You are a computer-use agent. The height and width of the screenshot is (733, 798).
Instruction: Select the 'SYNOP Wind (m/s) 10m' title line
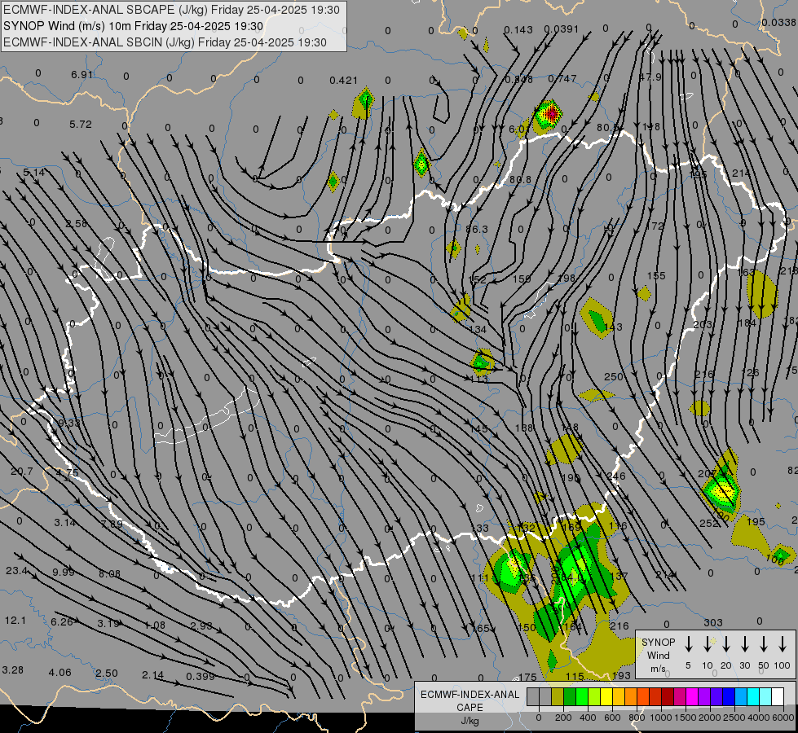134,26
